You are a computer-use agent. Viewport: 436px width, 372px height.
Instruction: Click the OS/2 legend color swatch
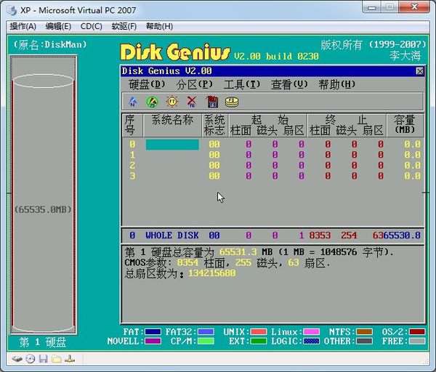pyautogui.click(x=417, y=332)
